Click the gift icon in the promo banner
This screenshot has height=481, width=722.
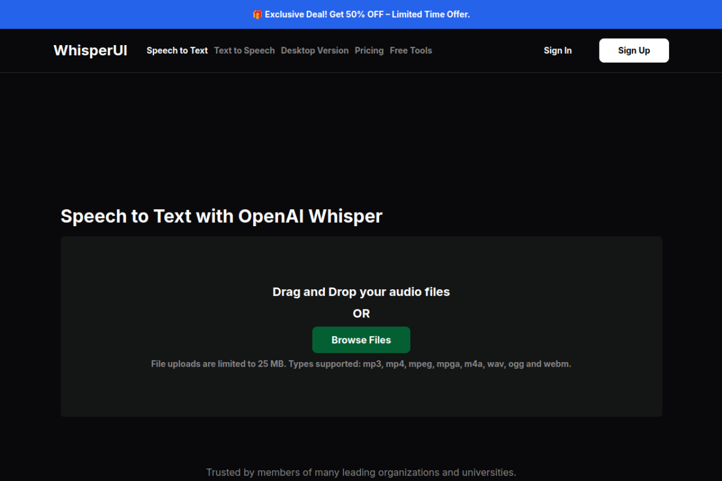tap(257, 14)
